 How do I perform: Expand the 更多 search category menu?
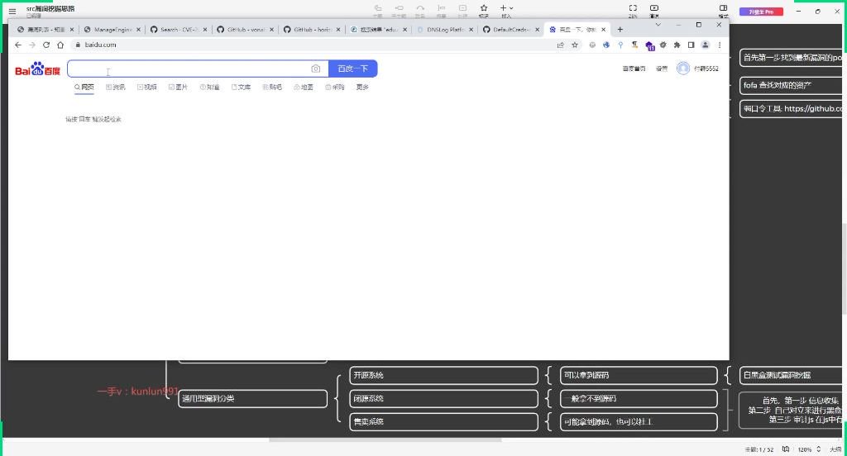[362, 87]
